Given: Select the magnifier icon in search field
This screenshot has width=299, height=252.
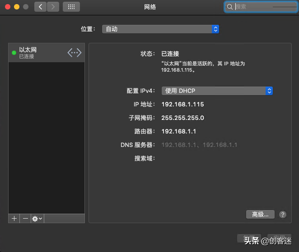Looking at the screenshot, I should coord(230,7).
